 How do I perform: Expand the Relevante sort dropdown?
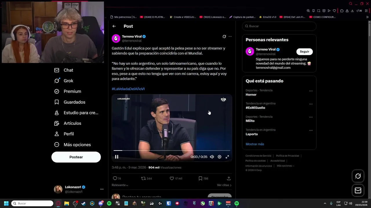120,185
